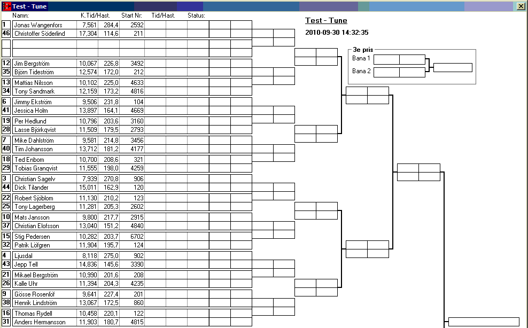The width and height of the screenshot is (528, 328).
Task: Close the Test - Tune window
Action: [521, 6]
